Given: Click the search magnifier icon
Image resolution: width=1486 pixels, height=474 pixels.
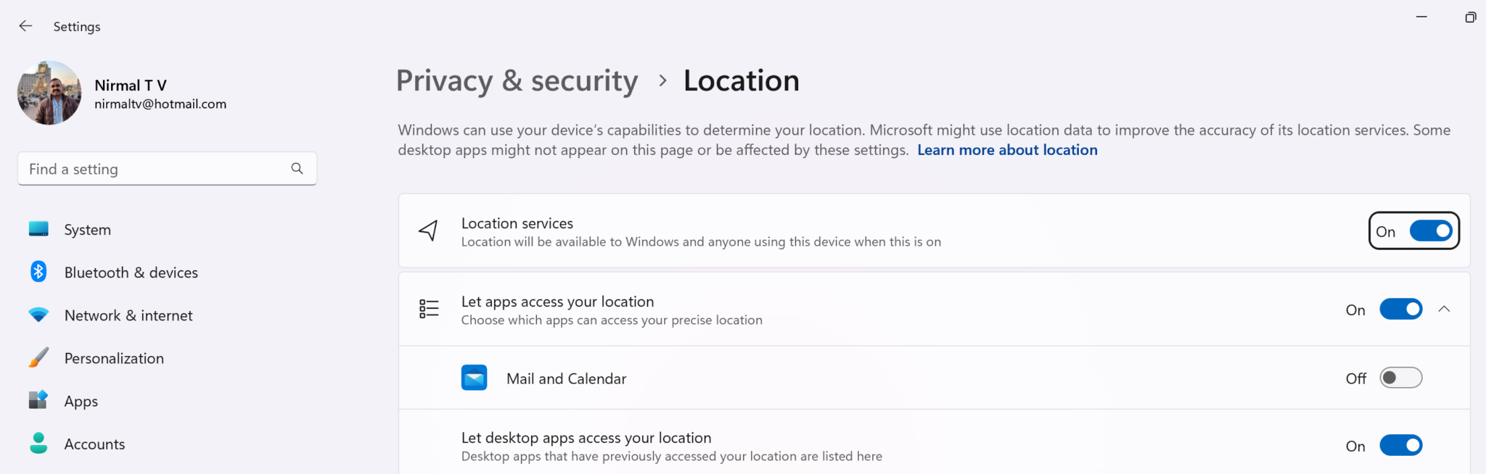Looking at the screenshot, I should (297, 168).
